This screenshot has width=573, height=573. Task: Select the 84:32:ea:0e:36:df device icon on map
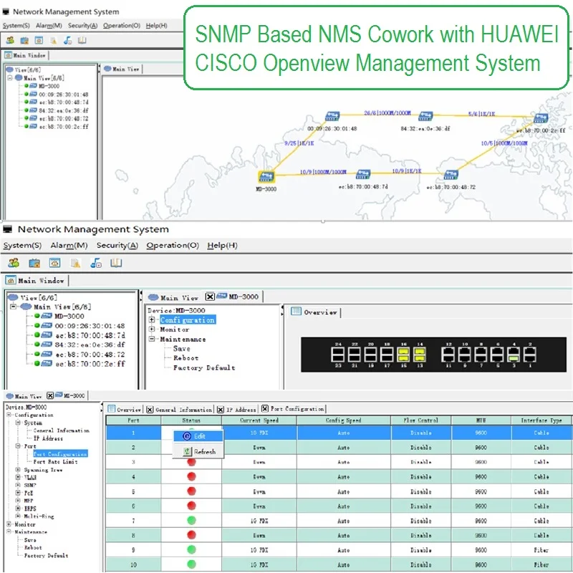click(x=425, y=116)
